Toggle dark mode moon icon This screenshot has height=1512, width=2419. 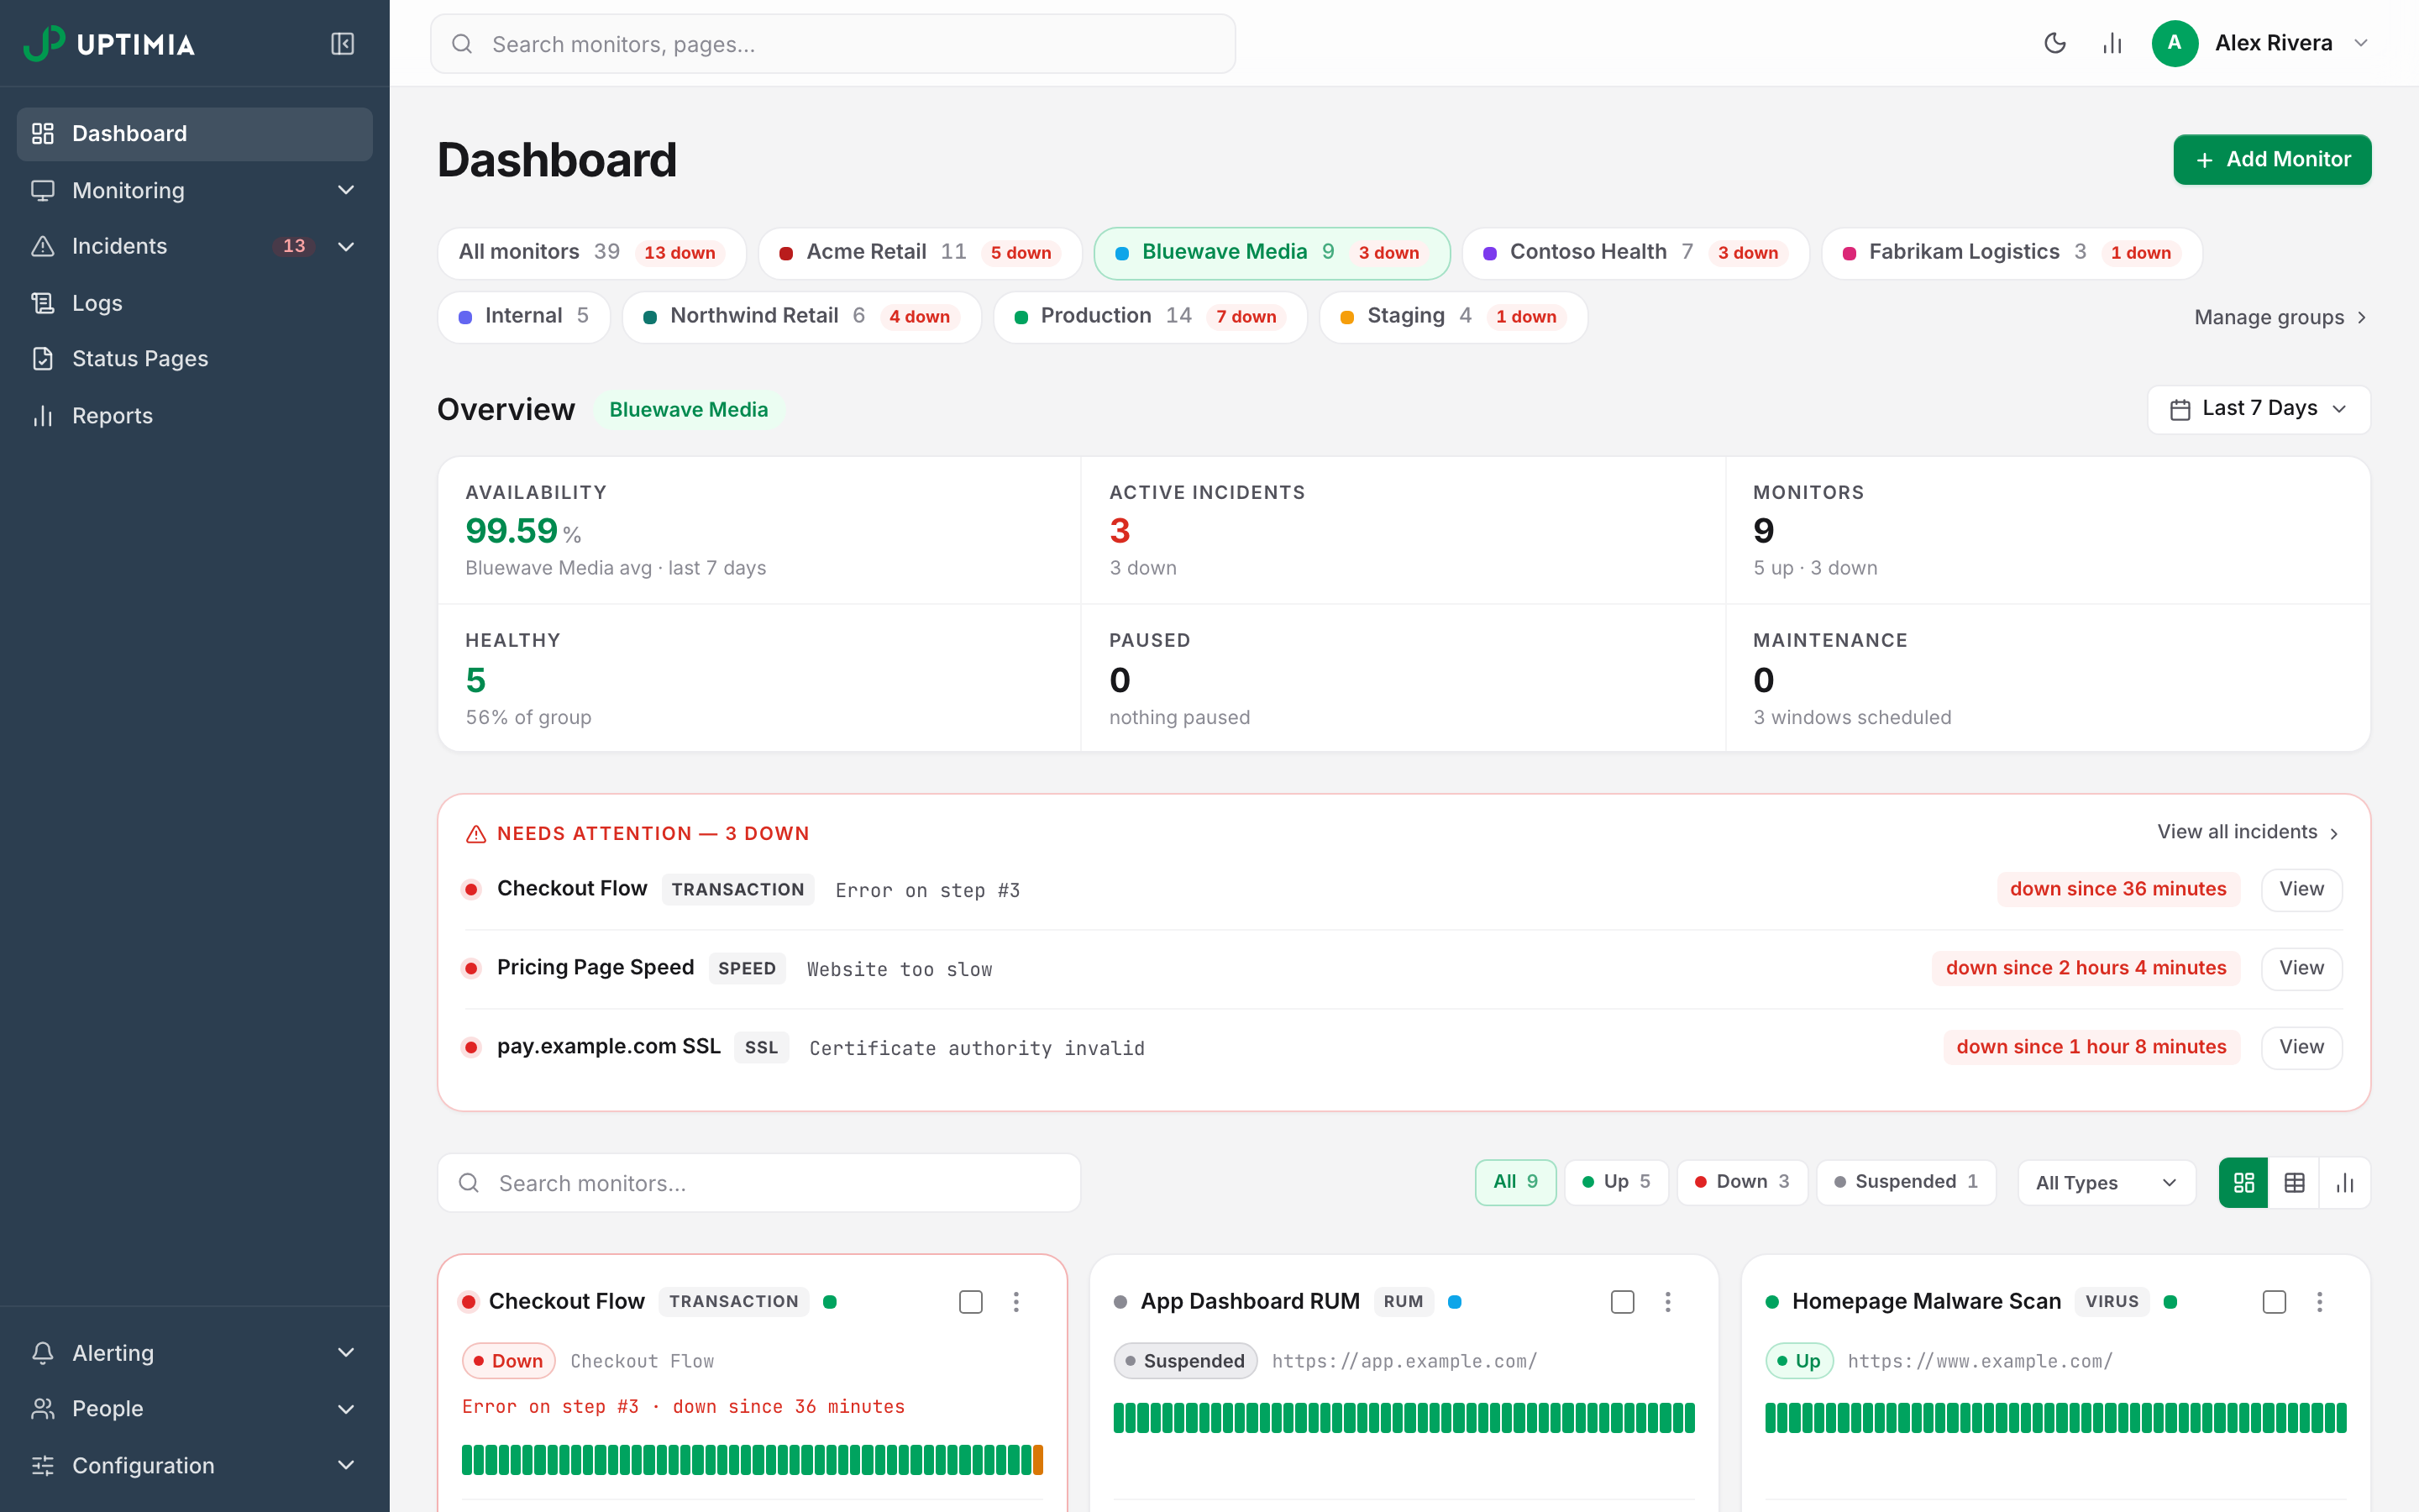[2054, 43]
